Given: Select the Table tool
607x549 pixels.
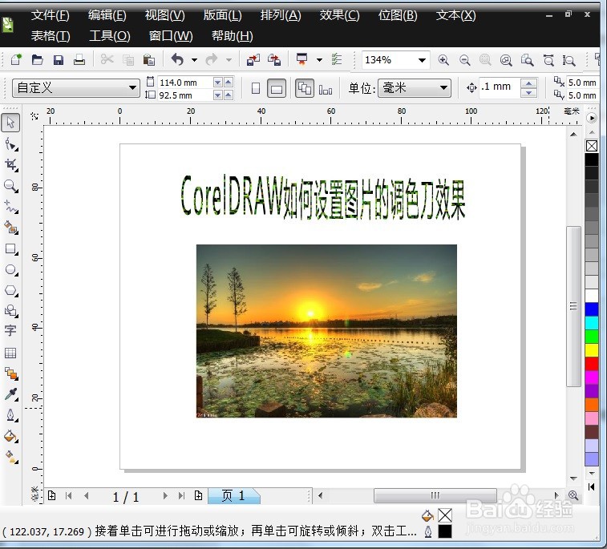Looking at the screenshot, I should pyautogui.click(x=10, y=353).
